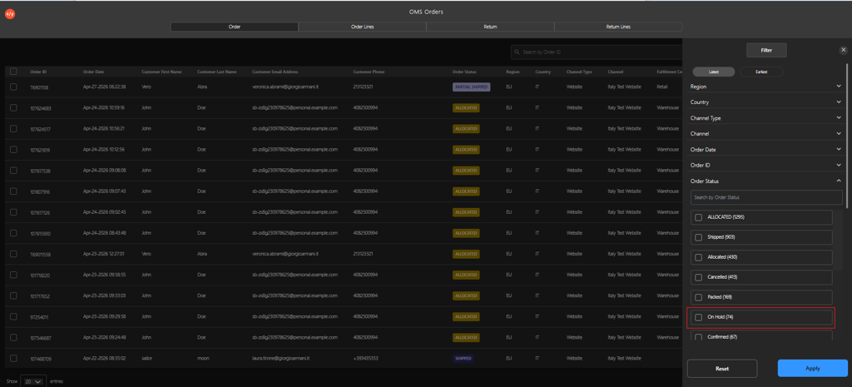Open the Return tab
This screenshot has width=852, height=387.
point(490,27)
